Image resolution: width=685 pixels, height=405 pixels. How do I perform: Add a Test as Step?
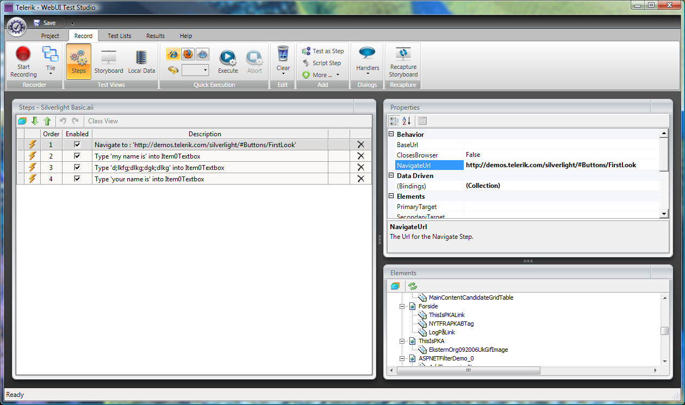(323, 51)
